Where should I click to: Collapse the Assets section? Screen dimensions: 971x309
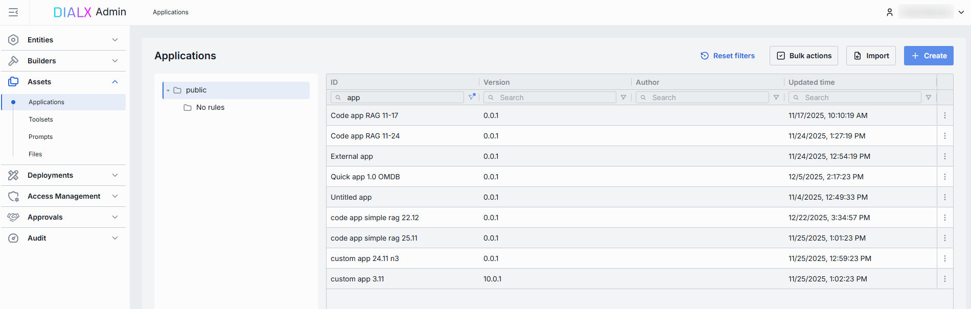(x=115, y=82)
